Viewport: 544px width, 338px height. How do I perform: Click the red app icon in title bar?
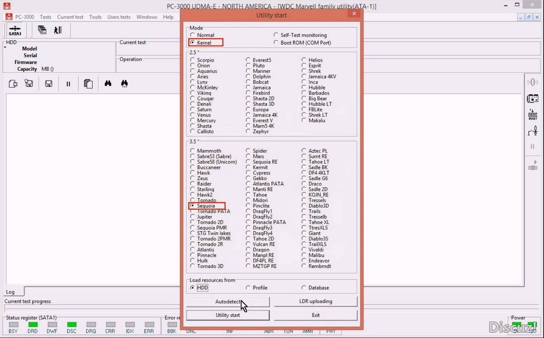(6, 6)
